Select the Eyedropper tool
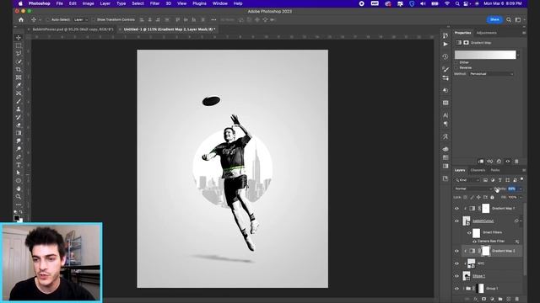Screen dimensions: 540x303 click(19, 85)
